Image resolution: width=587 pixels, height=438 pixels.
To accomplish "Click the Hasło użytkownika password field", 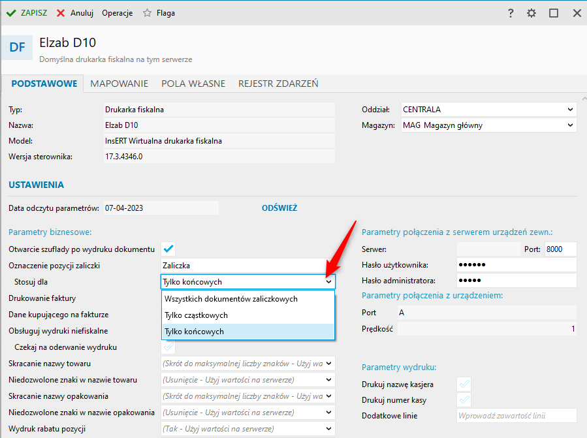I will (x=516, y=265).
